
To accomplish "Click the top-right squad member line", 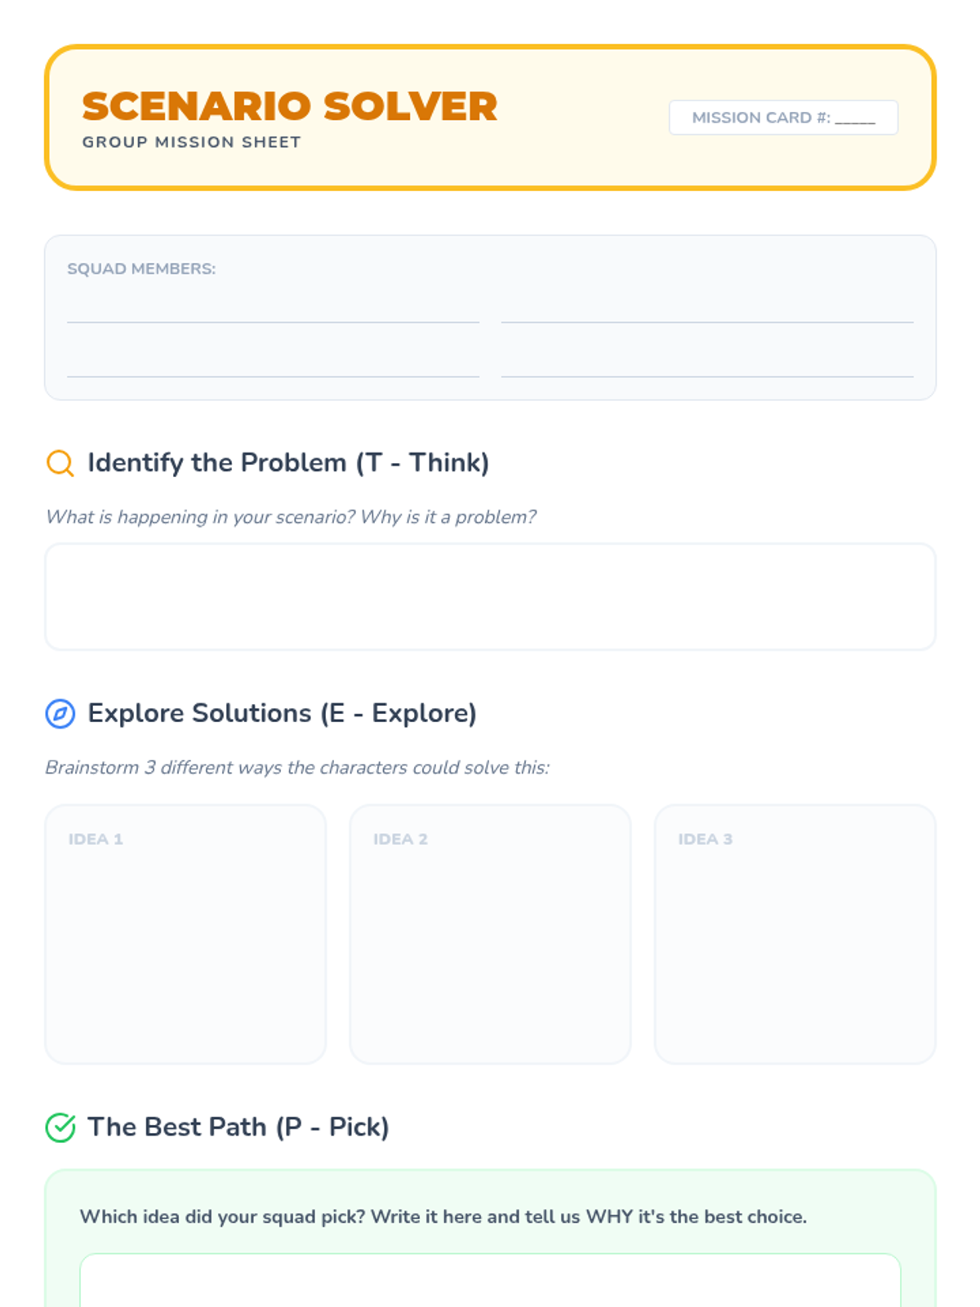I will tap(706, 310).
